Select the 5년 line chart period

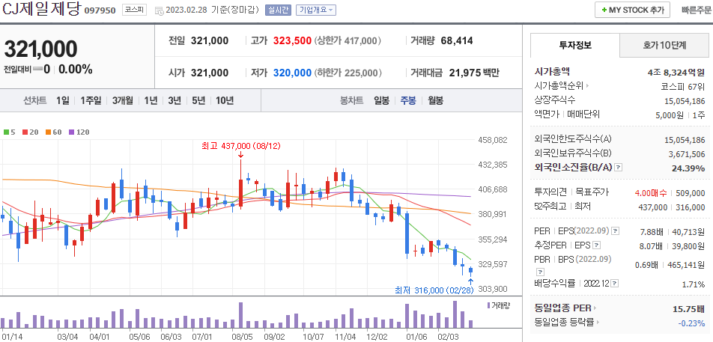[198, 101]
